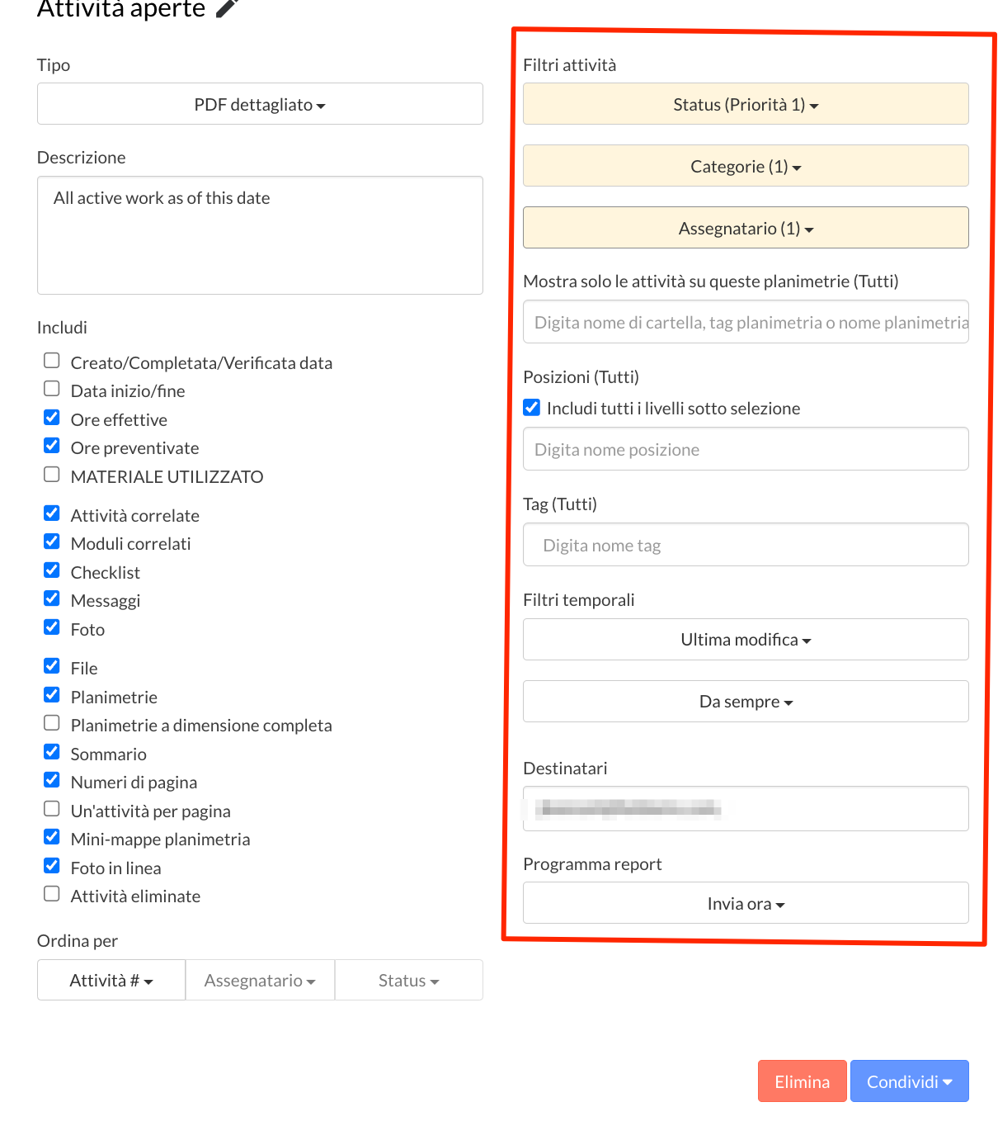Viewport: 998px width, 1121px height.
Task: Click the red Elimina button
Action: (803, 1081)
